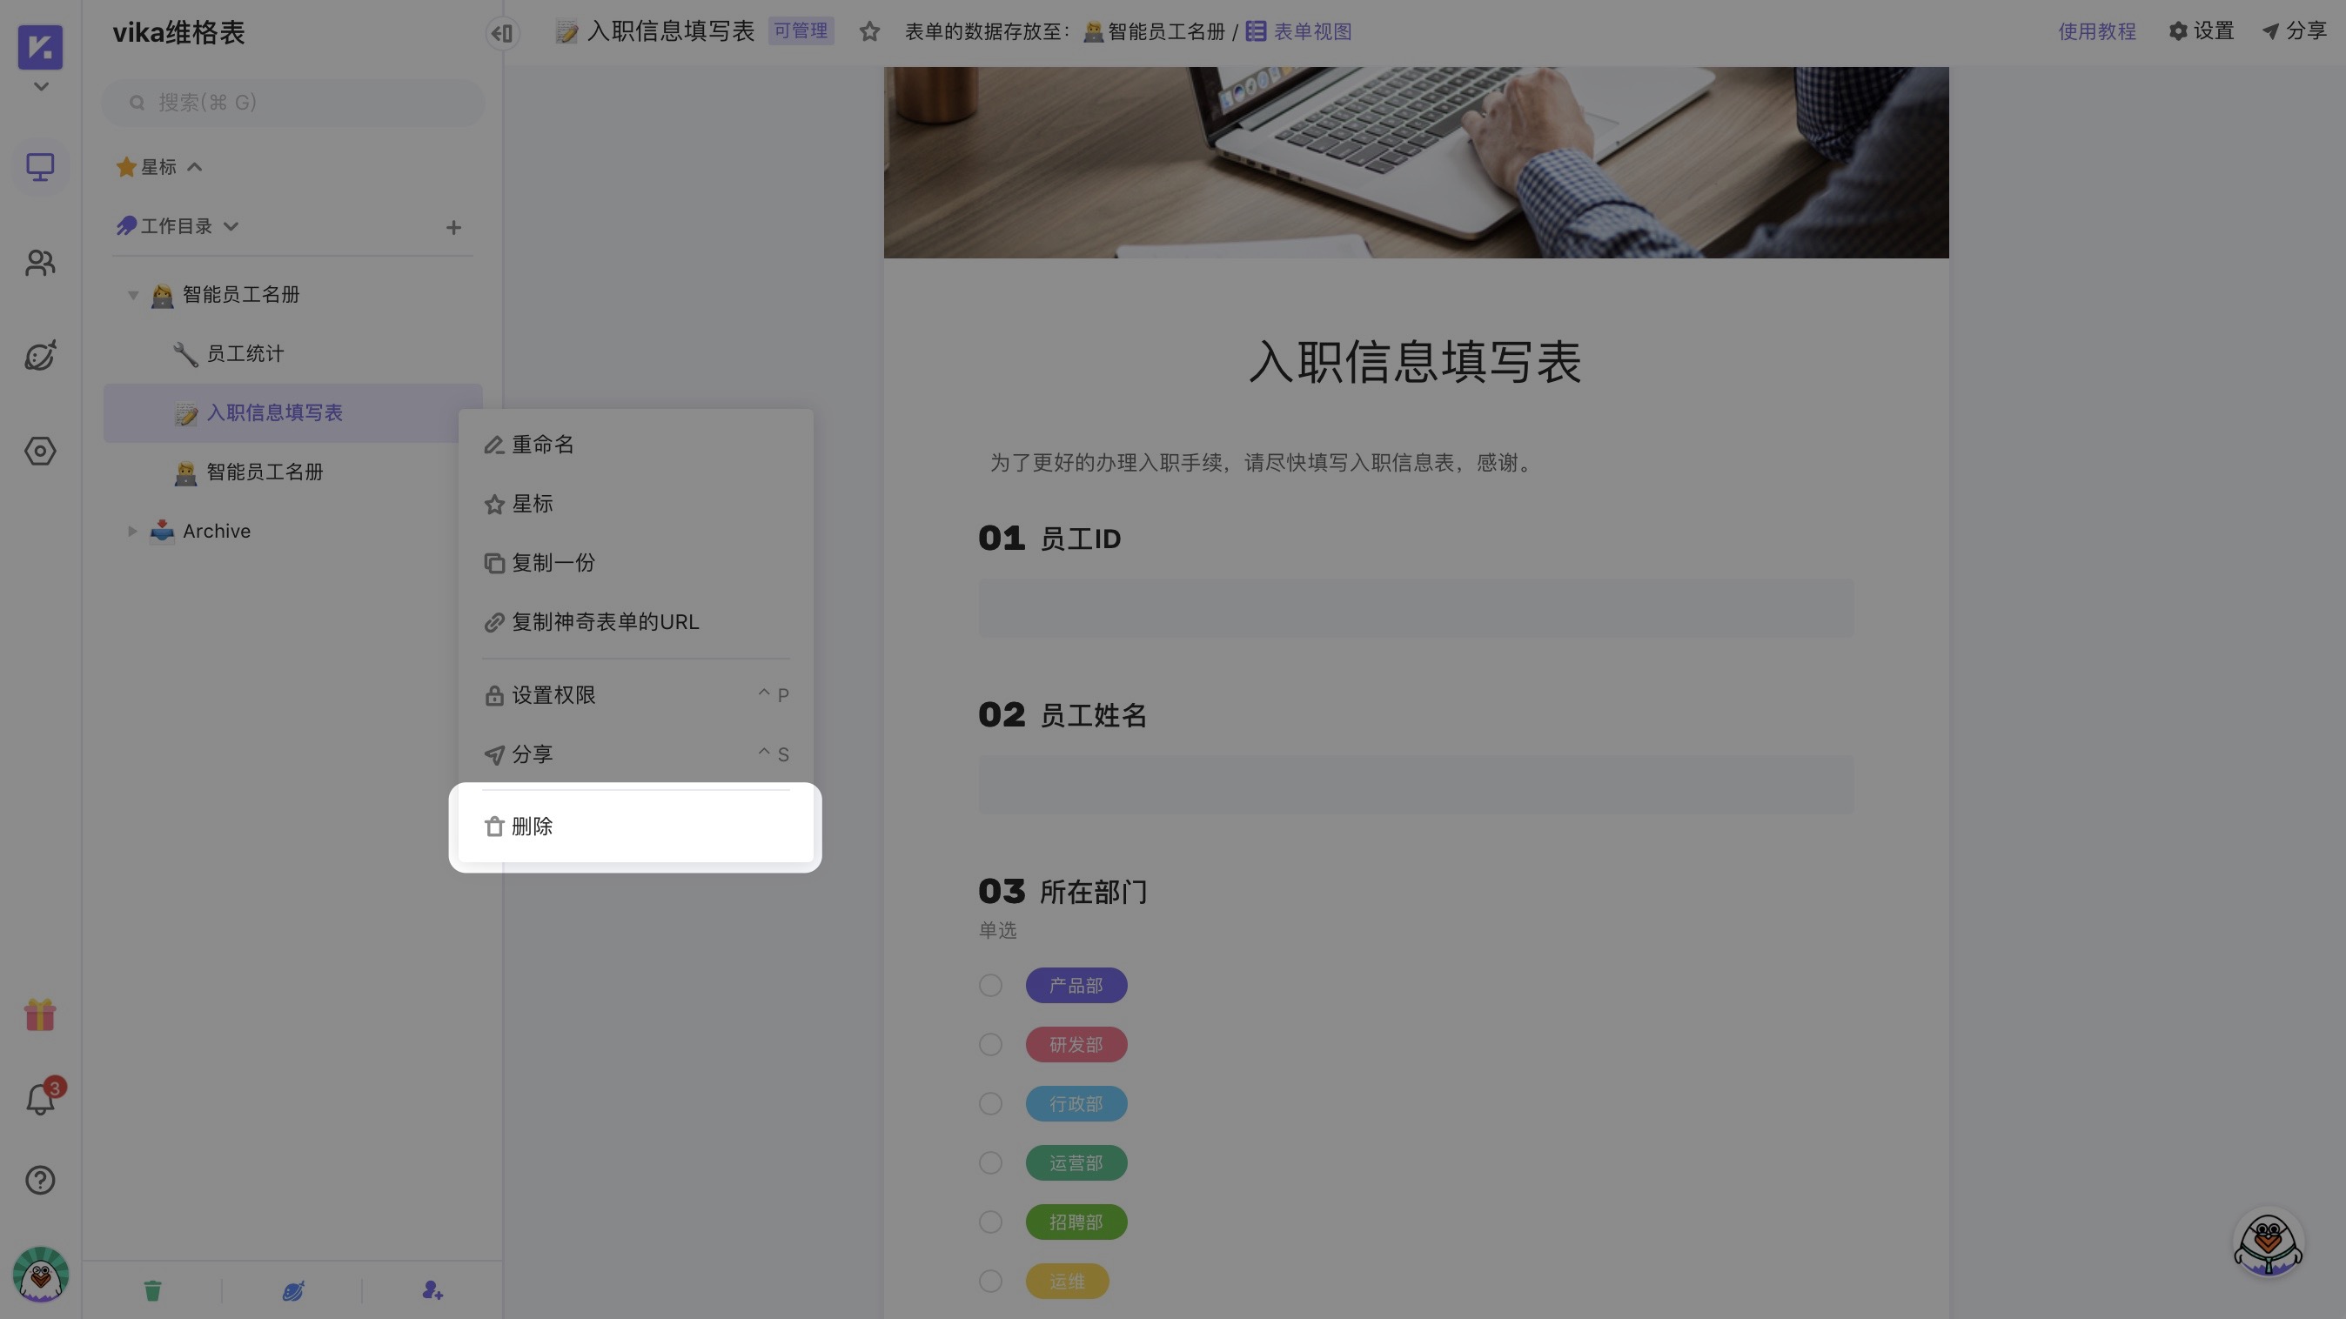This screenshot has width=2346, height=1319.
Task: Open the workbench panel icon
Action: tap(40, 166)
